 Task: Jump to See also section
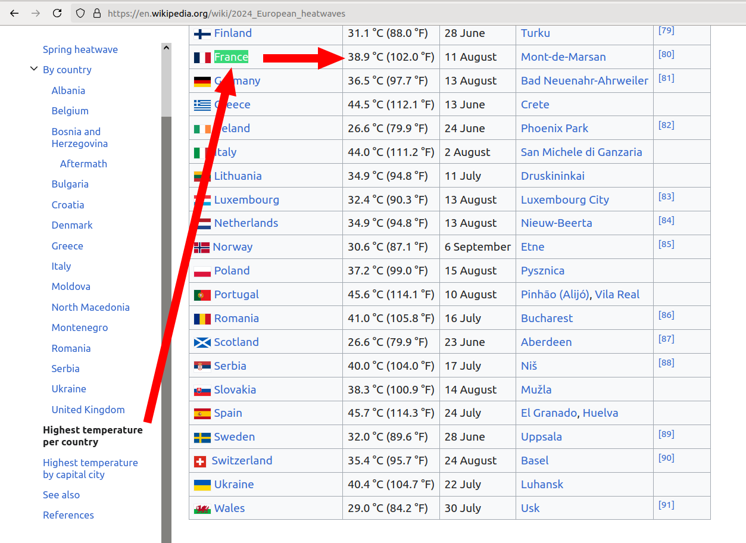pyautogui.click(x=61, y=495)
